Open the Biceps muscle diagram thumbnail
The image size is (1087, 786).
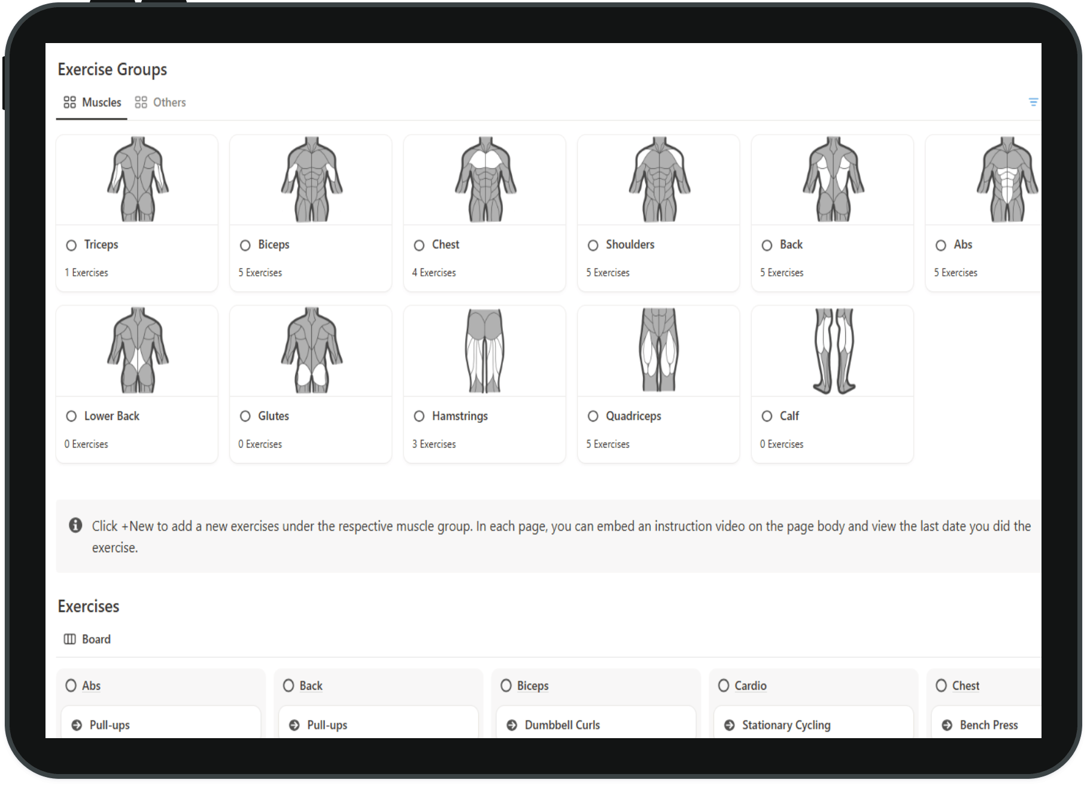[x=311, y=179]
